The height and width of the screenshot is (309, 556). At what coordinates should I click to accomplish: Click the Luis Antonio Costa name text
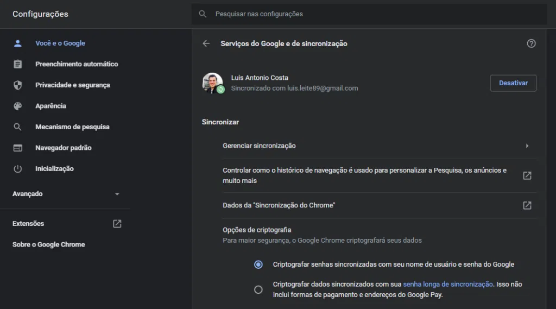260,78
